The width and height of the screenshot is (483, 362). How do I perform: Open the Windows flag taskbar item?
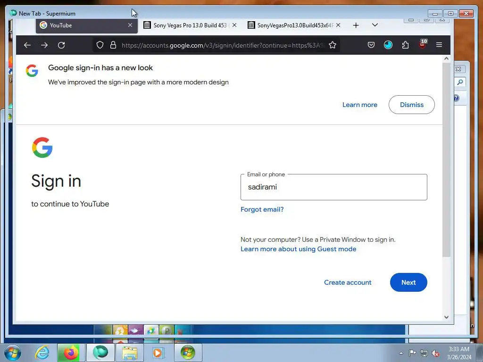pyautogui.click(x=188, y=353)
